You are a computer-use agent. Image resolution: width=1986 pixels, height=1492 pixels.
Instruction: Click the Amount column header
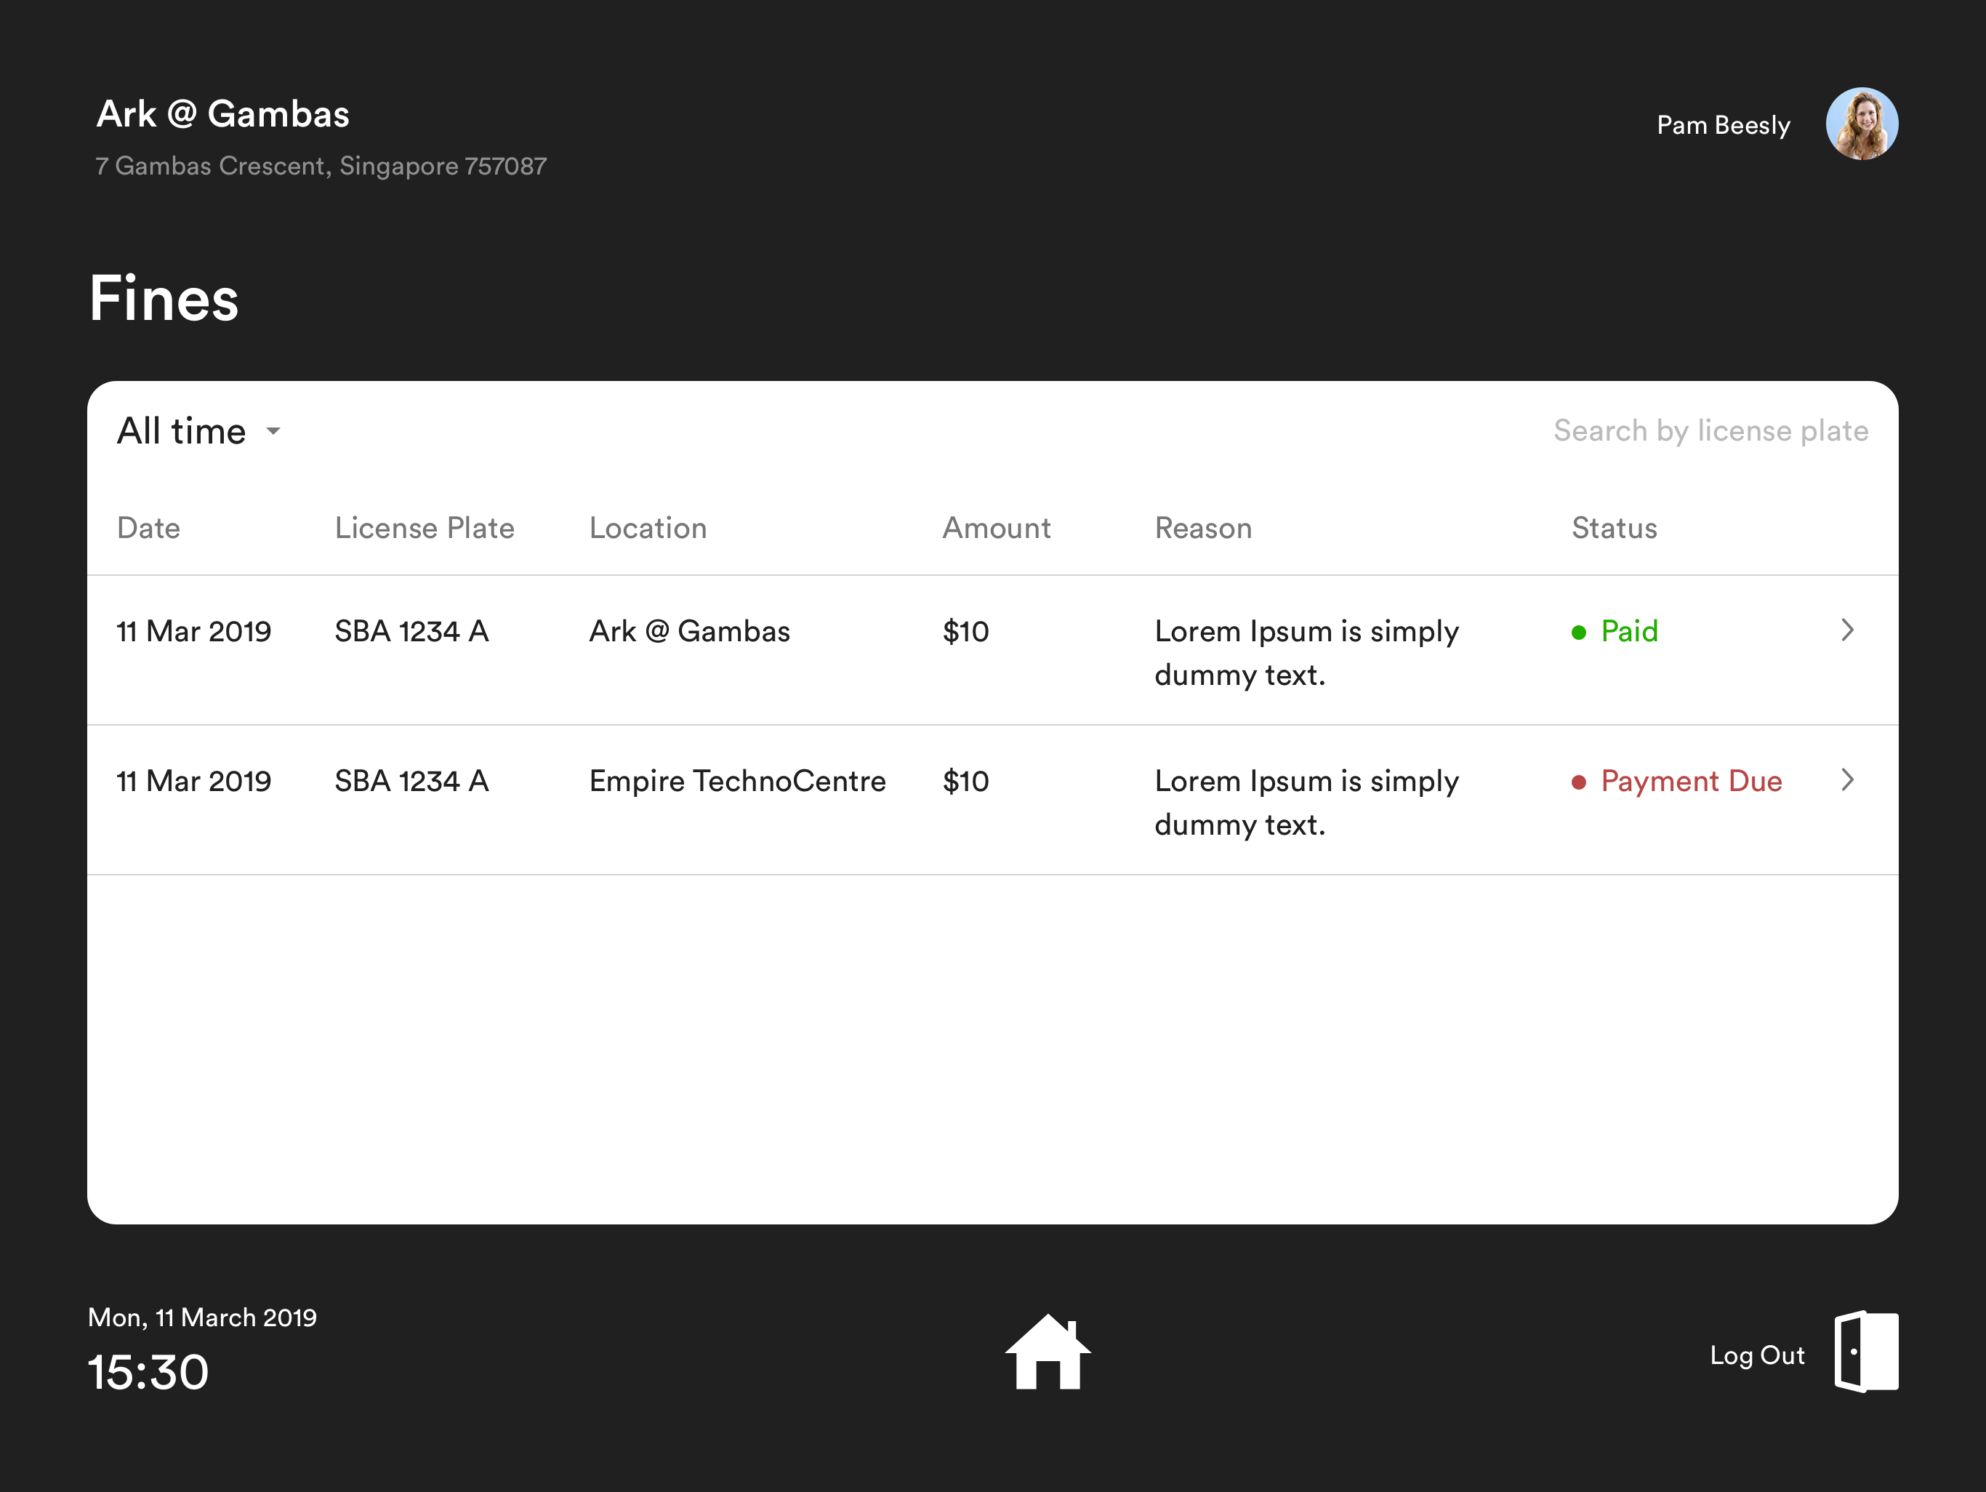(996, 528)
